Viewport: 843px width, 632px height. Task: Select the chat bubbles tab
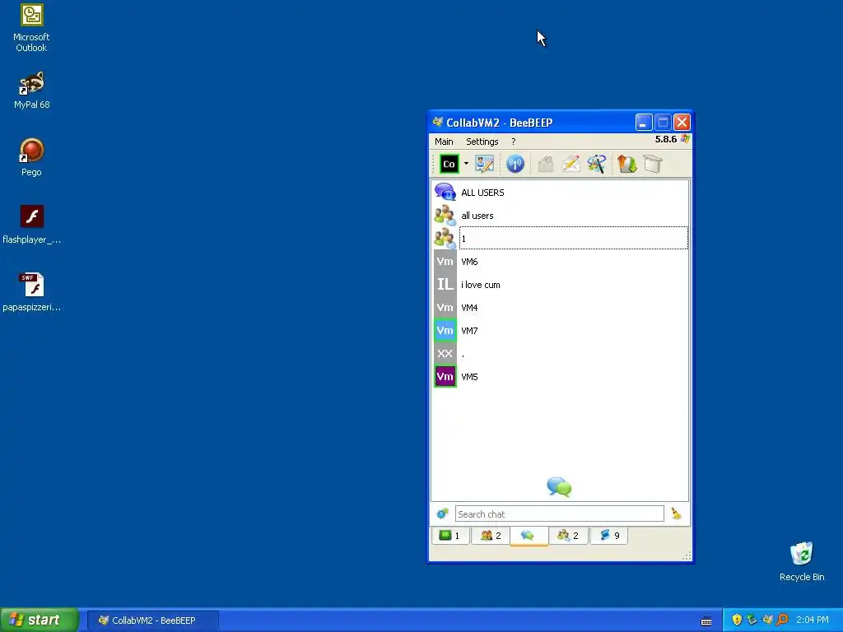click(529, 535)
